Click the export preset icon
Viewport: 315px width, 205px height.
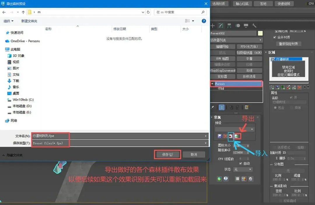point(237,136)
